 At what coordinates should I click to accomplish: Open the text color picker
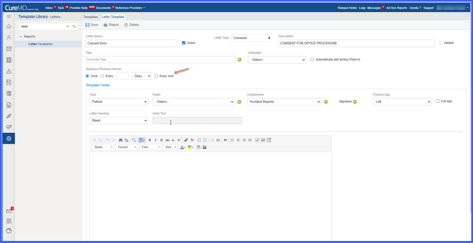[x=183, y=147]
